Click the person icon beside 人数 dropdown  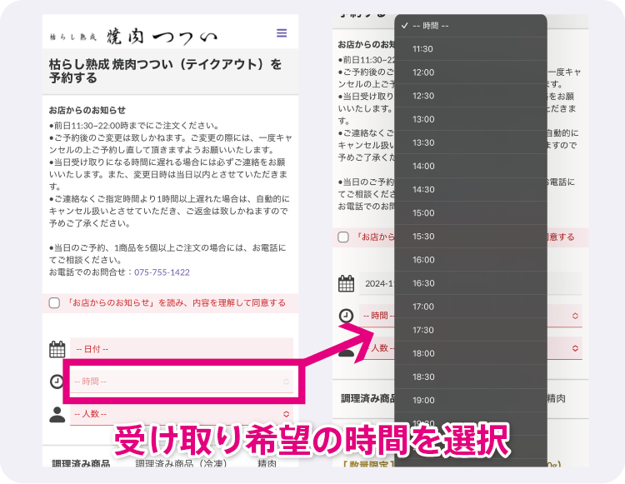point(57,414)
